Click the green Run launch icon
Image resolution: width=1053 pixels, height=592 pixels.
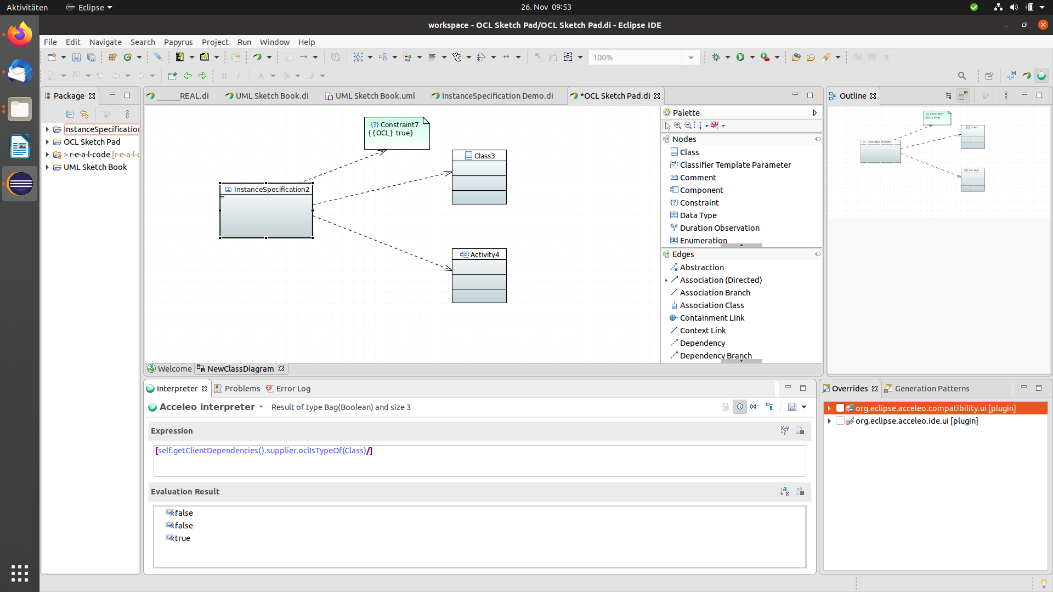pos(740,57)
